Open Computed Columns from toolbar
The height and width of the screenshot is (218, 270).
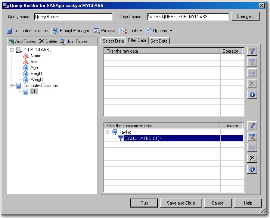tap(27, 31)
